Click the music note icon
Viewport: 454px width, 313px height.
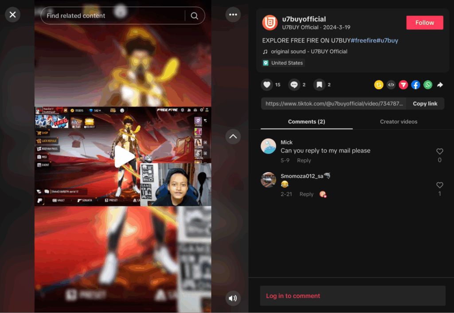click(265, 52)
